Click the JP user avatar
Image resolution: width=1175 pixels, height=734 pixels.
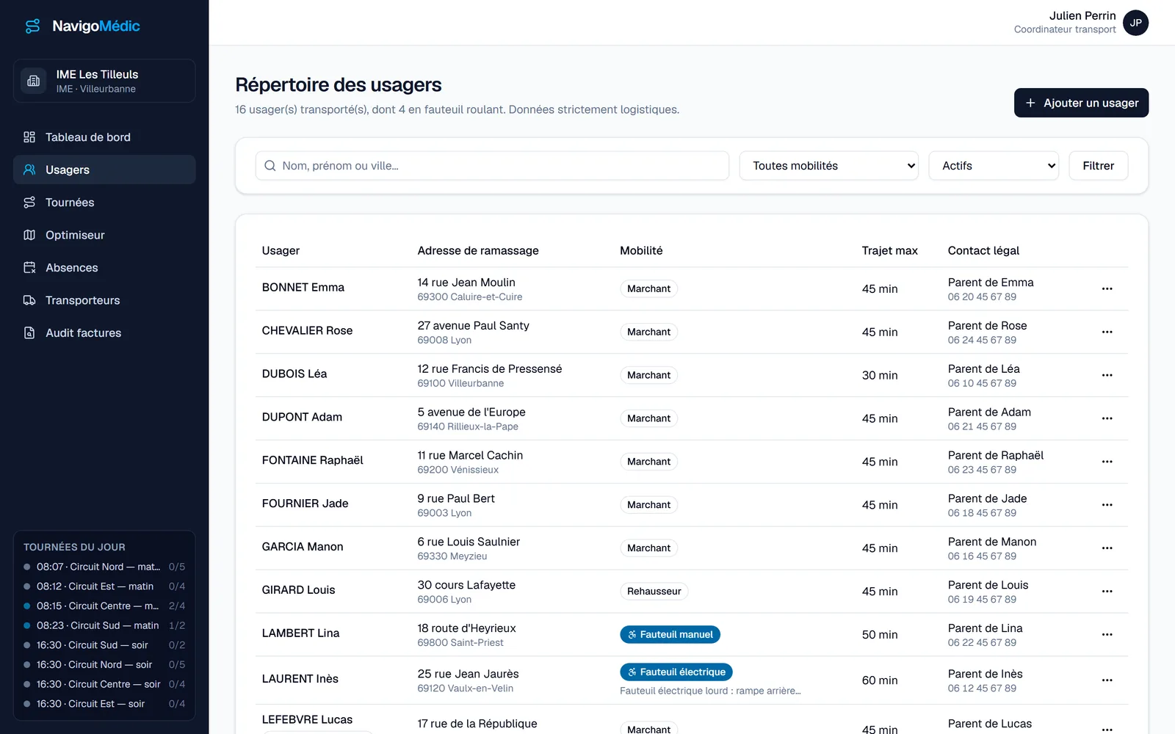pyautogui.click(x=1135, y=23)
